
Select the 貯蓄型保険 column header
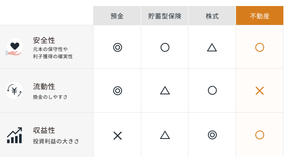[165, 16]
